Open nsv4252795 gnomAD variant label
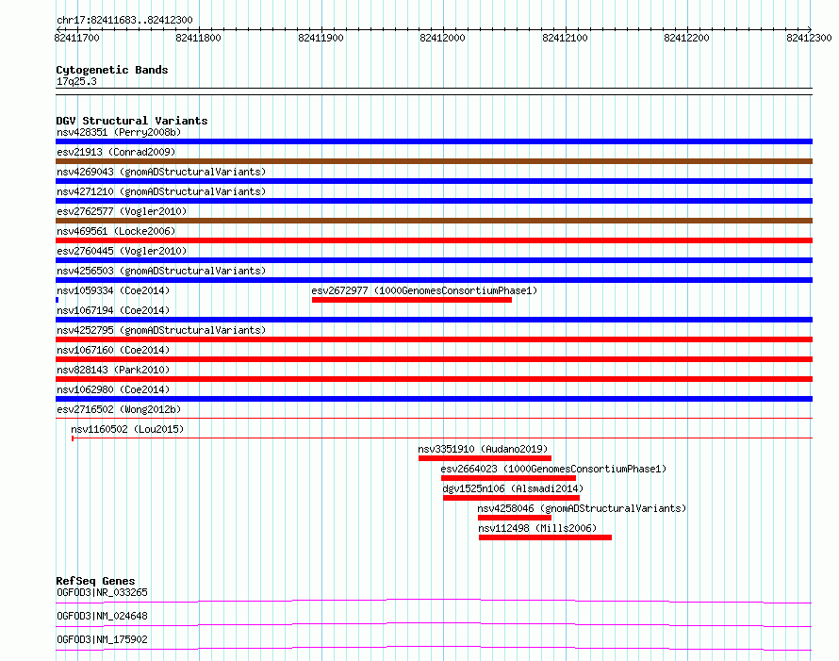 [161, 330]
